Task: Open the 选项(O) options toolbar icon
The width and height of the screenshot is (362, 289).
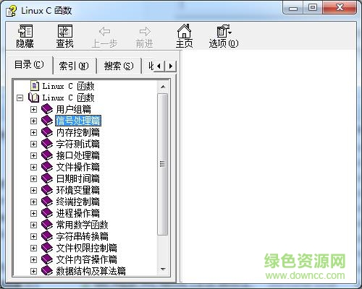Action: 224,31
